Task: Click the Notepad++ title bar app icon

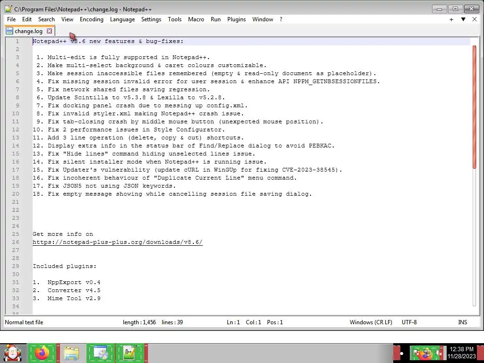Action: click(x=9, y=9)
